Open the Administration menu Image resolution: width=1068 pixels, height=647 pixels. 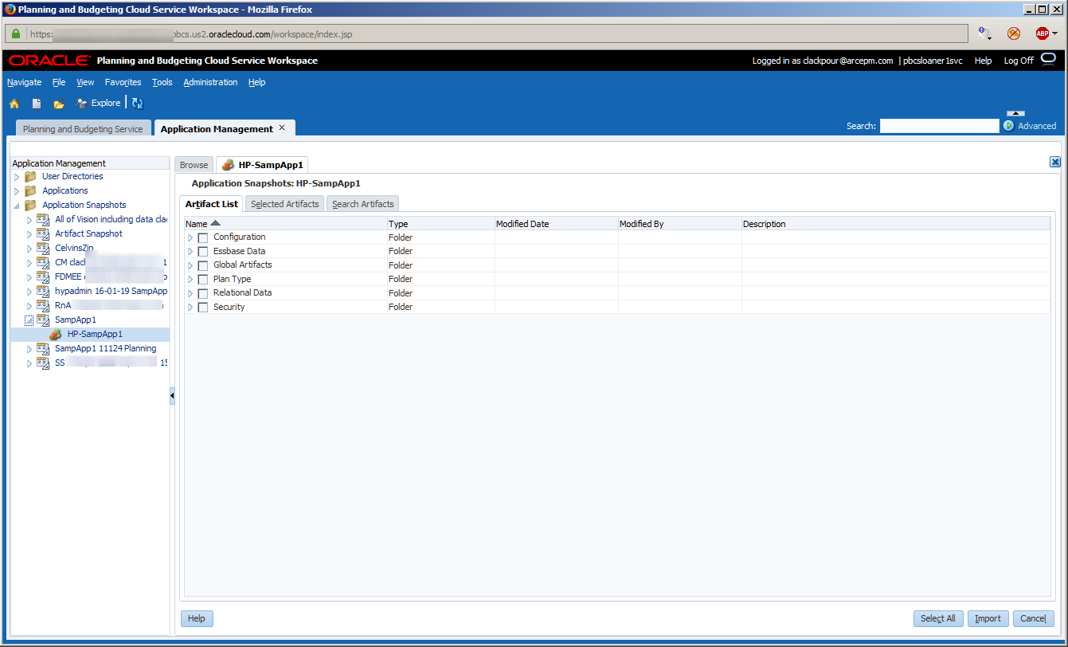click(210, 82)
